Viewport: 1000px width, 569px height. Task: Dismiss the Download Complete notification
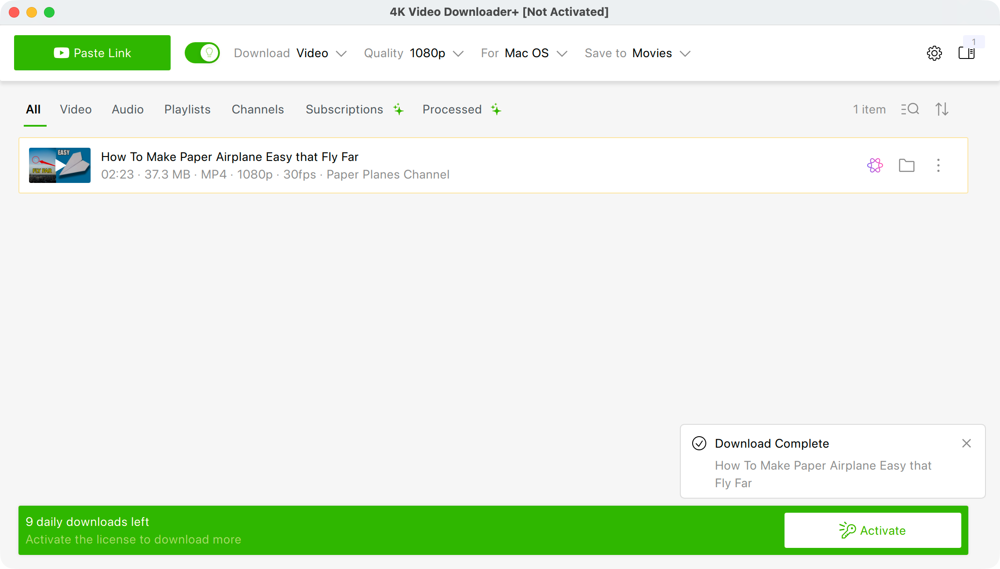coord(966,443)
